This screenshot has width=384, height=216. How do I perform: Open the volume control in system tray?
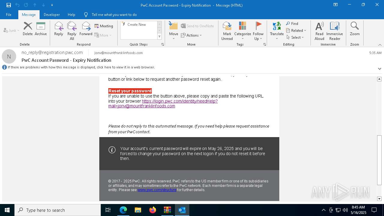pos(345,210)
